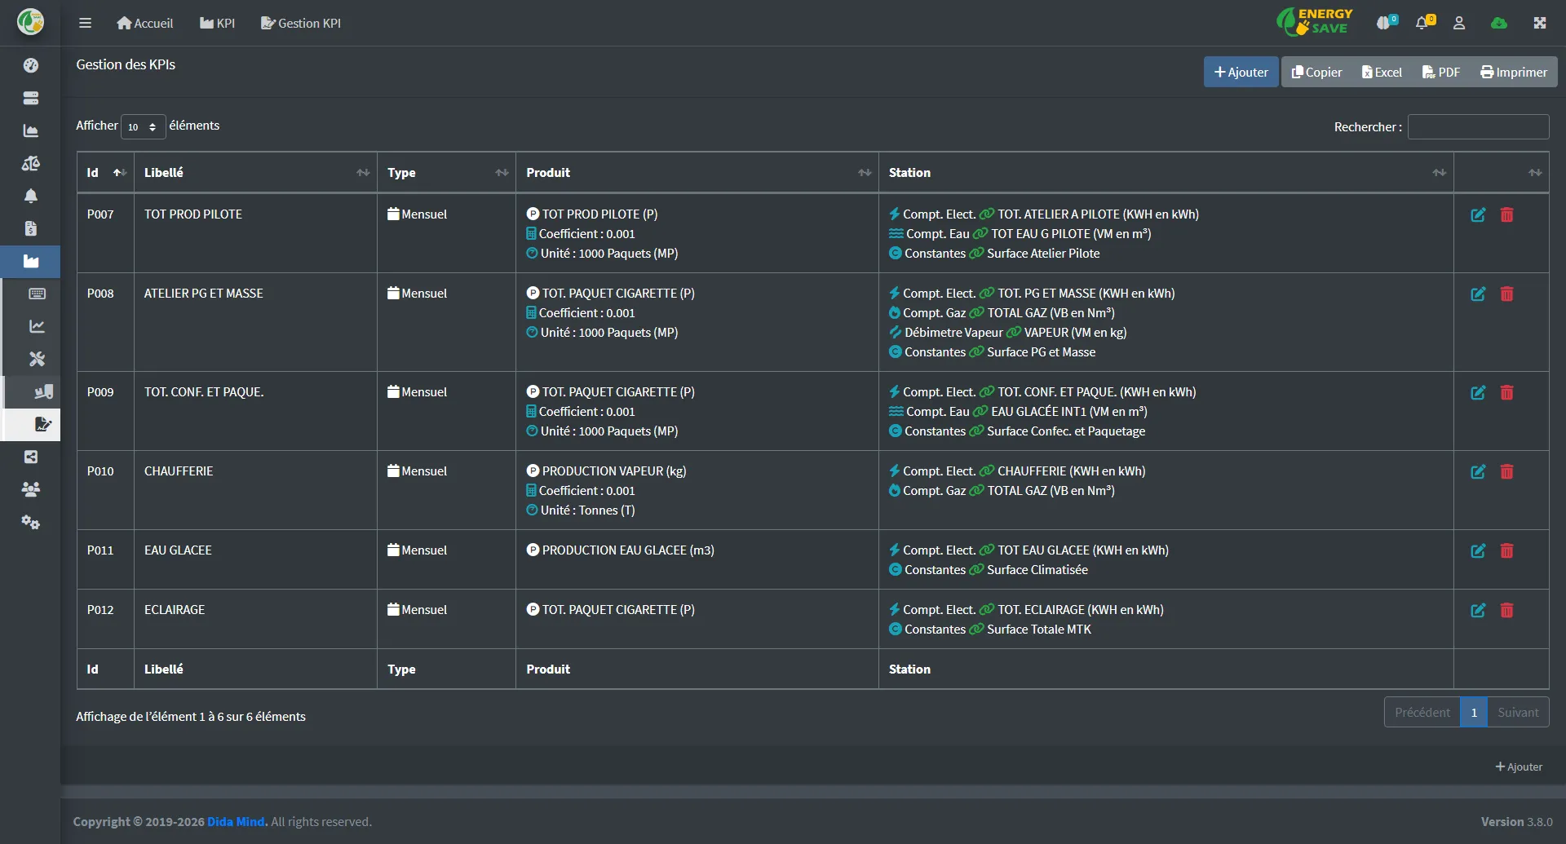
Task: Open the Afficher elements count dropdown
Action: coord(143,126)
